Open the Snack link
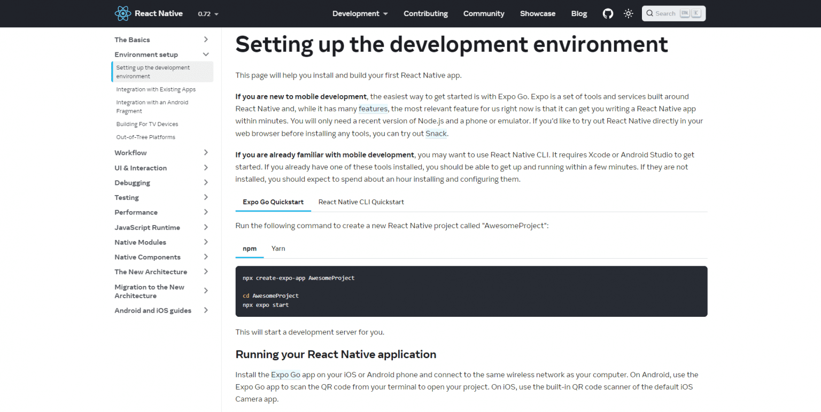 tap(436, 134)
